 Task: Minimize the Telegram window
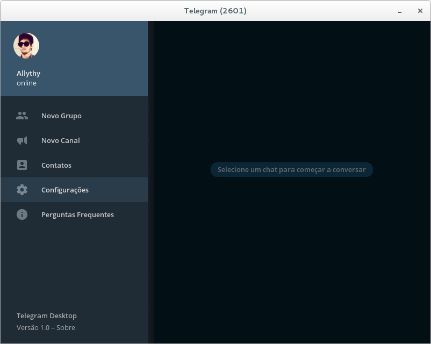[x=400, y=11]
